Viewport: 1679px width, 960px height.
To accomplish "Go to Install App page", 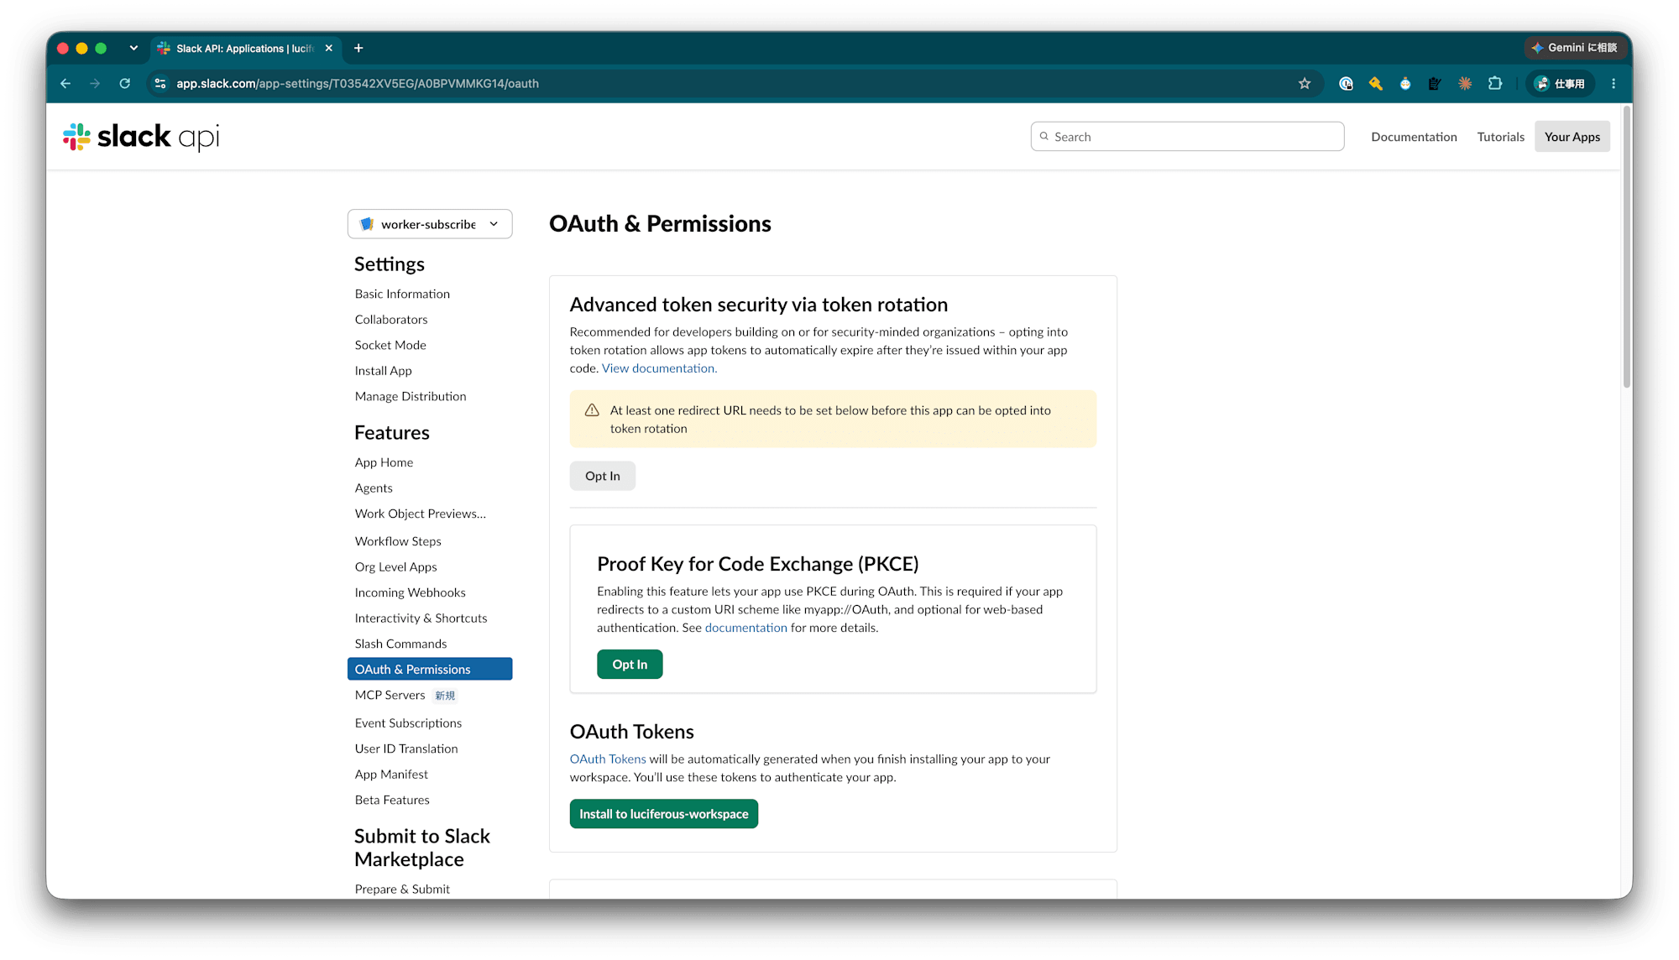I will pos(383,371).
